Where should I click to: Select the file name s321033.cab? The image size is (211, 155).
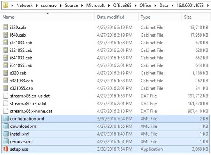pos(21,81)
